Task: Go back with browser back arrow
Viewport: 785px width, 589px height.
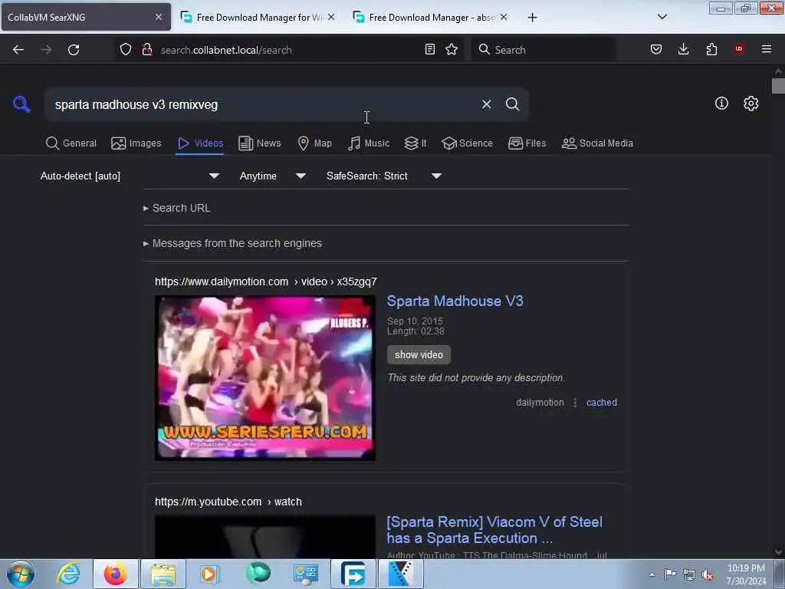Action: [18, 50]
